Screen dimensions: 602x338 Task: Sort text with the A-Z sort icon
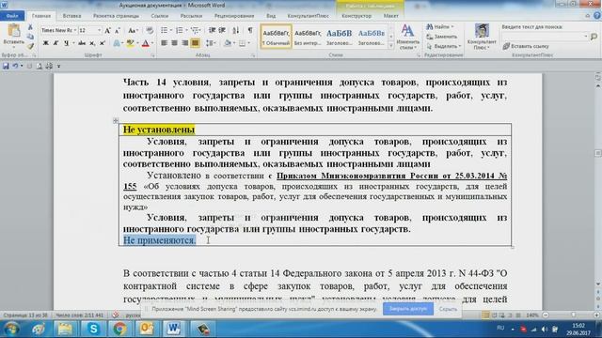click(236, 30)
